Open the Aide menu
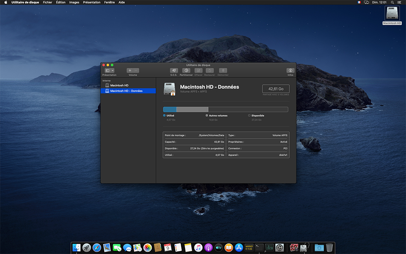 pos(121,2)
